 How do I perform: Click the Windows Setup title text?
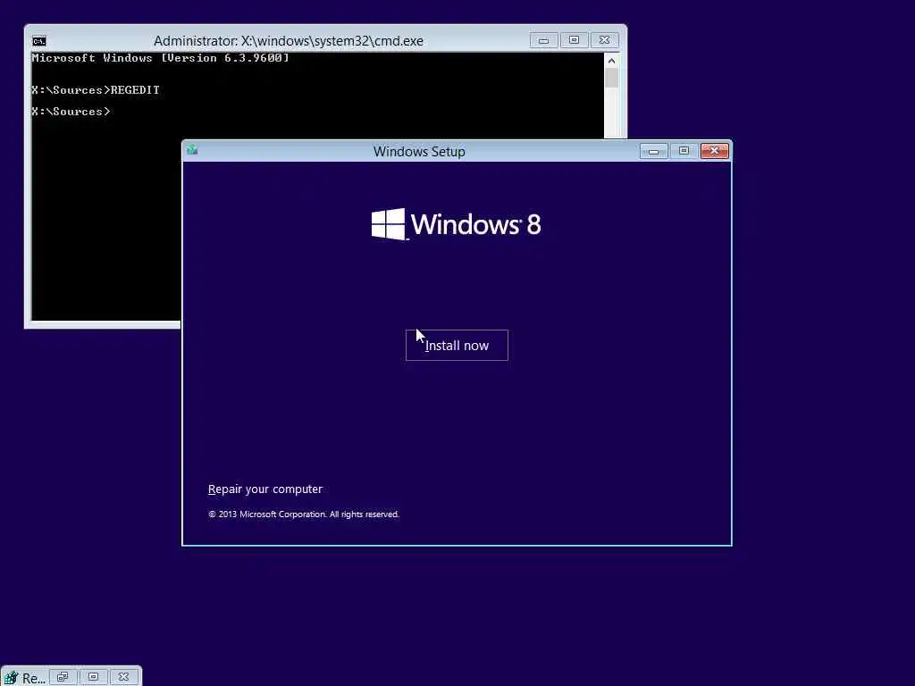[x=419, y=152]
